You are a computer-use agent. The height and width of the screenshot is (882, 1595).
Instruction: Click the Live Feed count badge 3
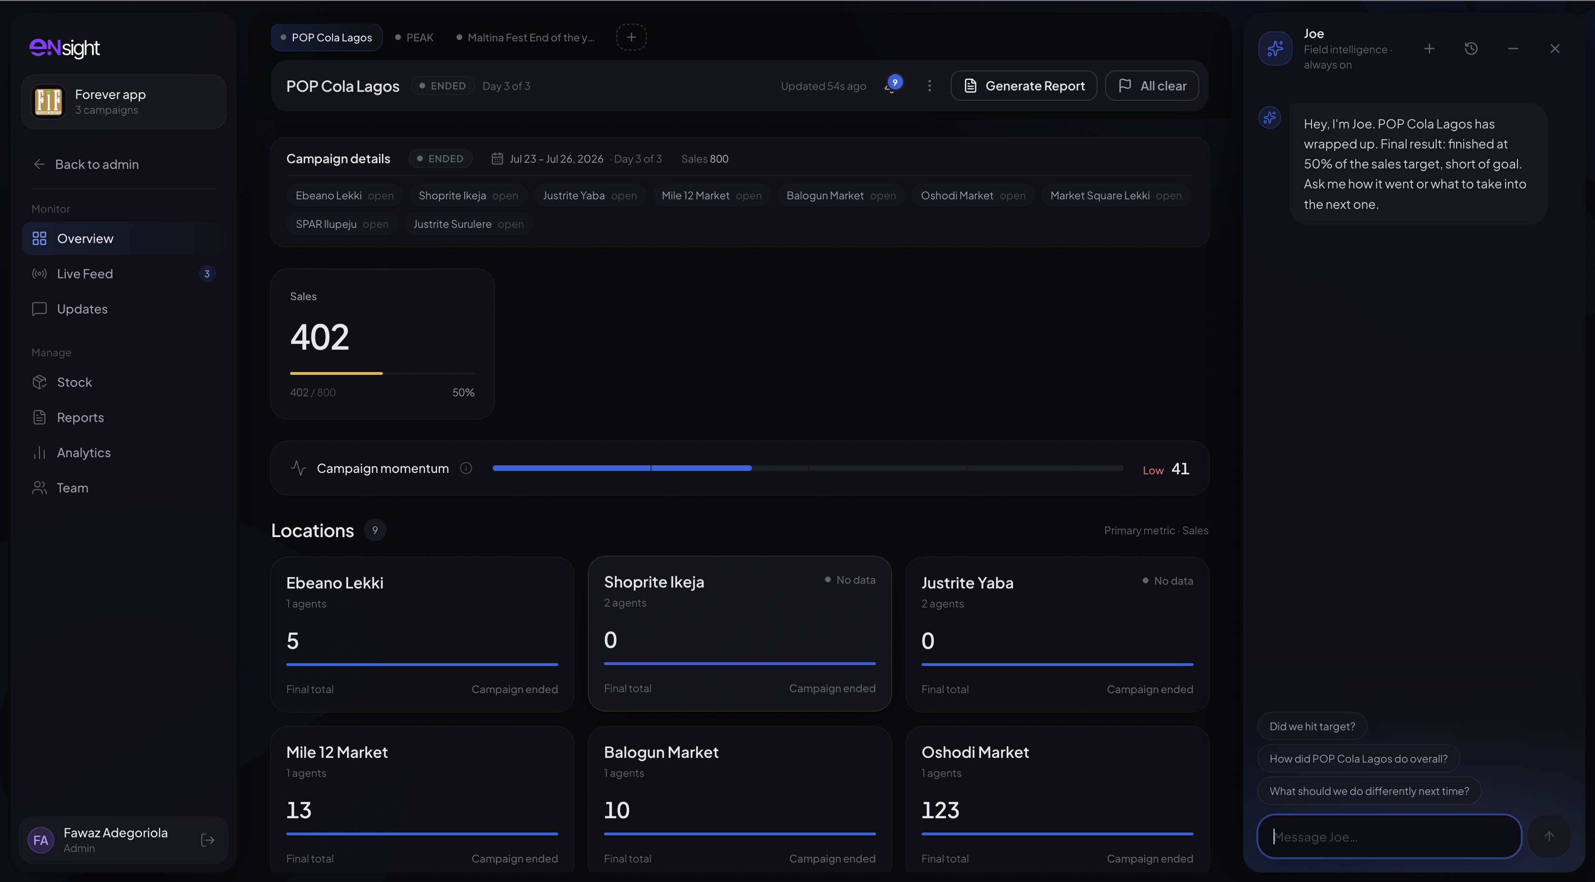click(207, 274)
